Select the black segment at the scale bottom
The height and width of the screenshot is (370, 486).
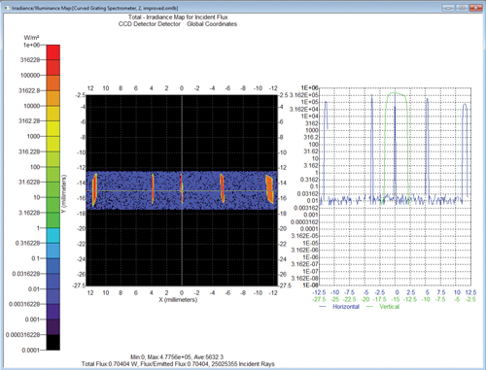pyautogui.click(x=53, y=342)
